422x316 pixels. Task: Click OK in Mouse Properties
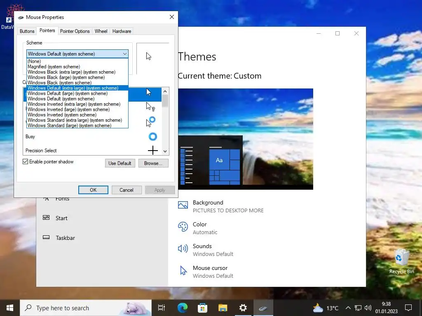tap(93, 190)
